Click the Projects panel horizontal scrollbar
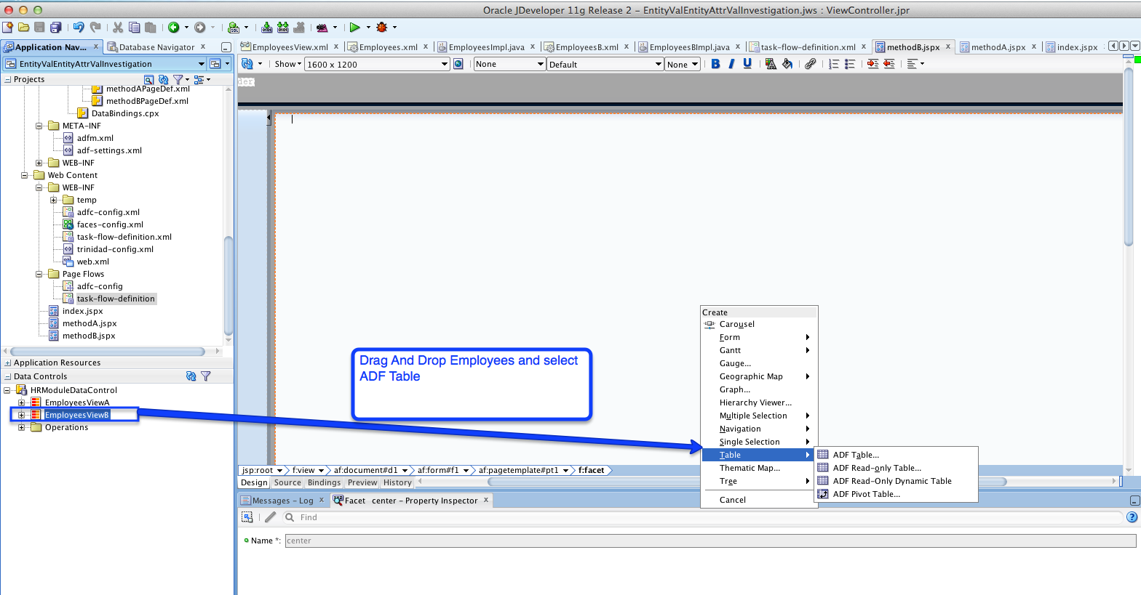 click(x=108, y=352)
